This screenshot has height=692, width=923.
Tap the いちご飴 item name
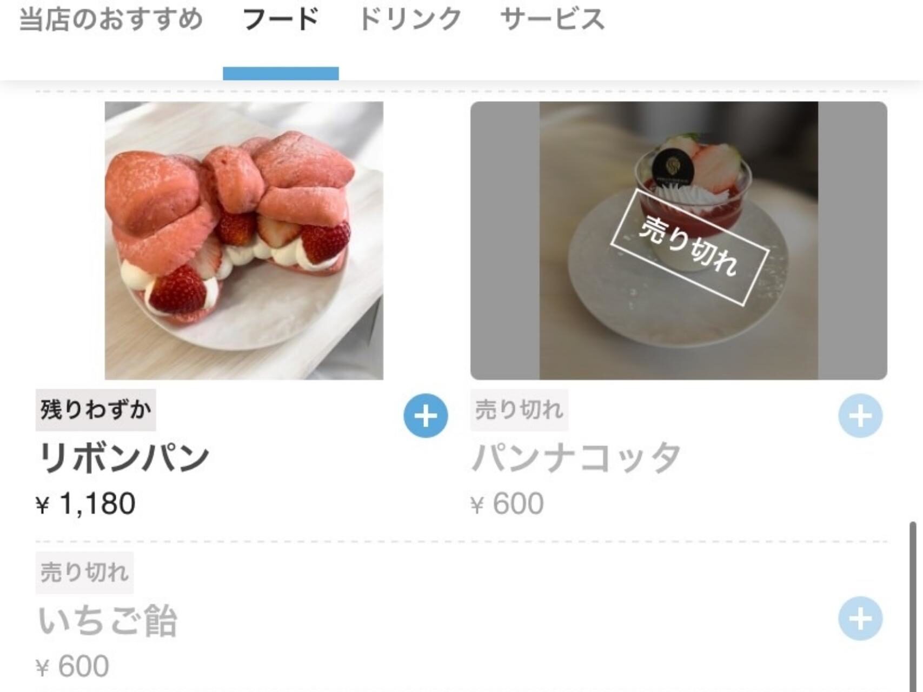108,621
